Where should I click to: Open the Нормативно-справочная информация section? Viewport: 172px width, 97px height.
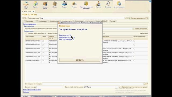(86, 5)
